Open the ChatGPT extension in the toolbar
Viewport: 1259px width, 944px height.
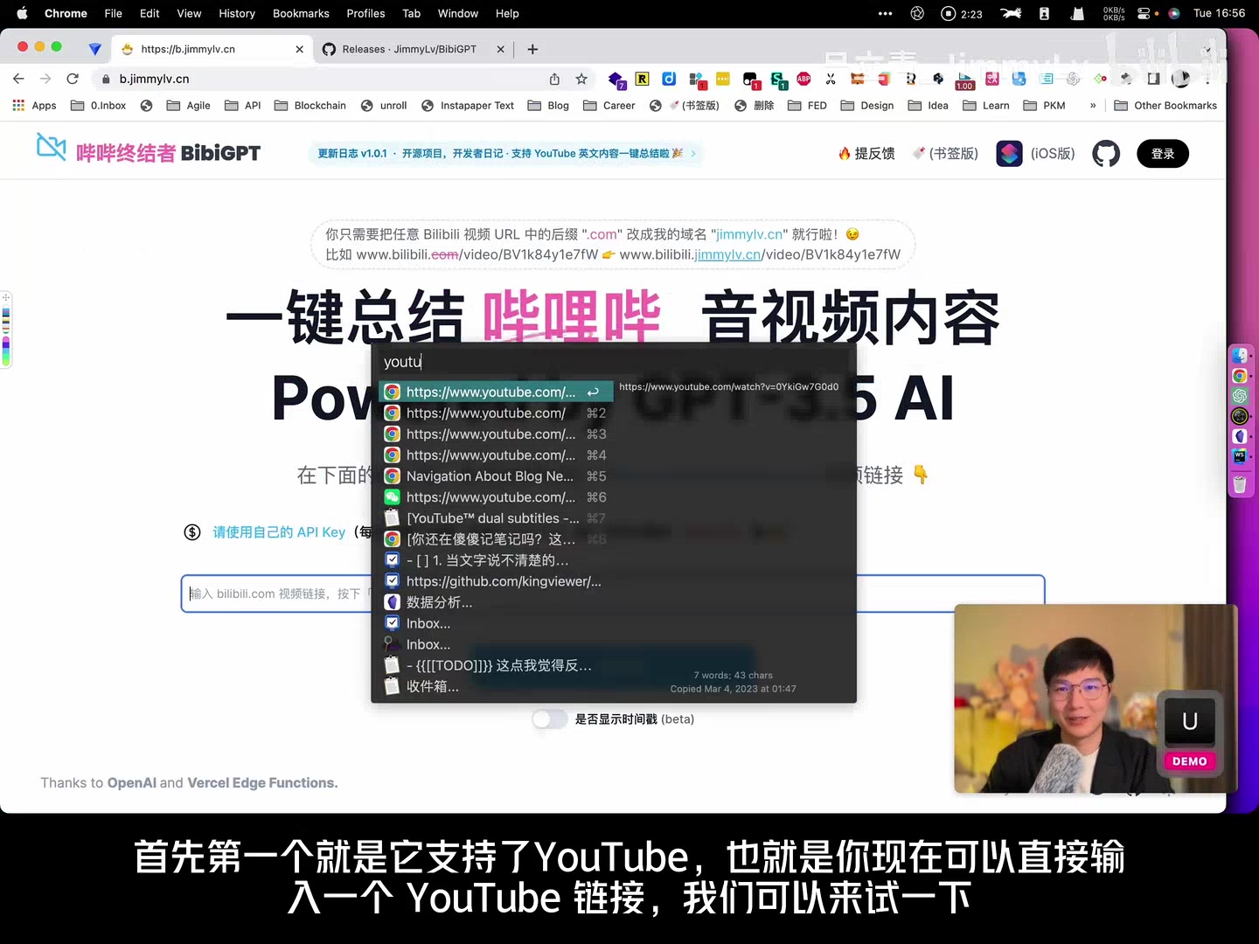(x=1073, y=79)
